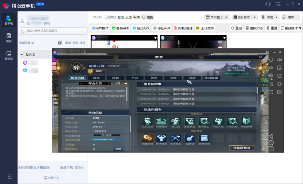This screenshot has height=184, width=303.
Task: Click the megaphone icon beside 帮会公告
Action: coord(126,83)
